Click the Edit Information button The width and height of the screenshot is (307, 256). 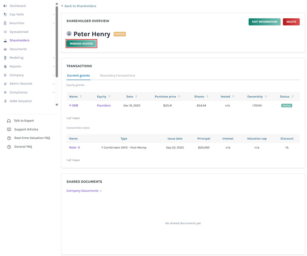(x=264, y=22)
